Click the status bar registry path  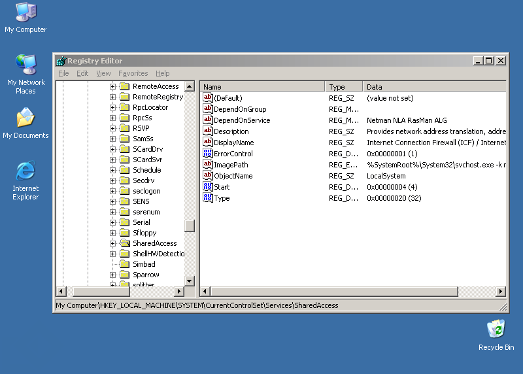click(x=197, y=305)
